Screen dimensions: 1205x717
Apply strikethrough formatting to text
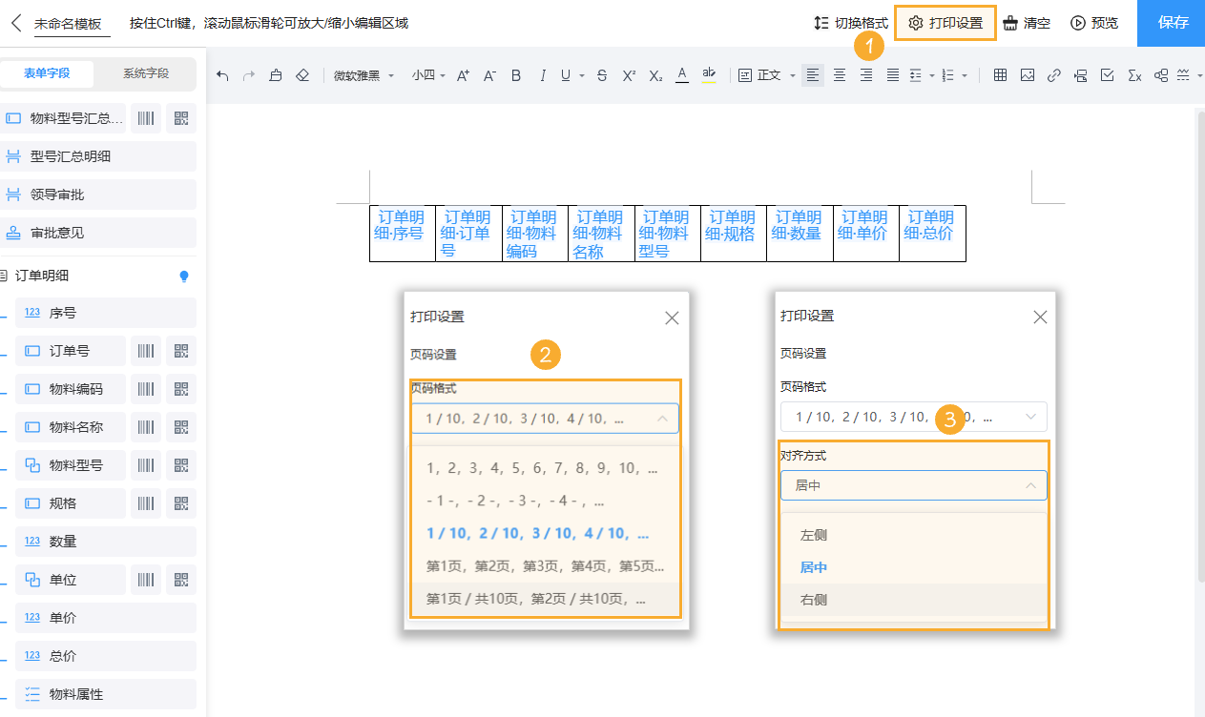[602, 74]
